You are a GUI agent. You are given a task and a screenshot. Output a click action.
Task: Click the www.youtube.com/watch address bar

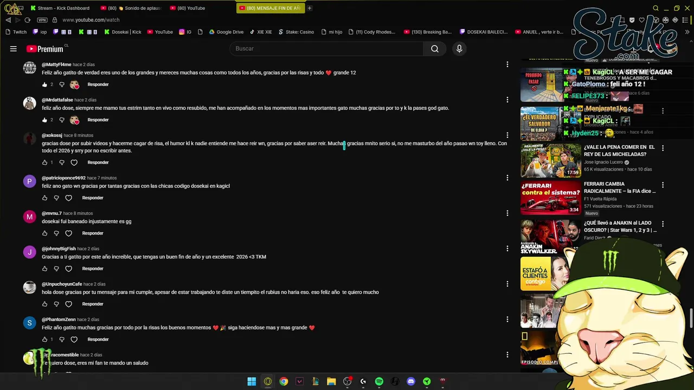(91, 20)
